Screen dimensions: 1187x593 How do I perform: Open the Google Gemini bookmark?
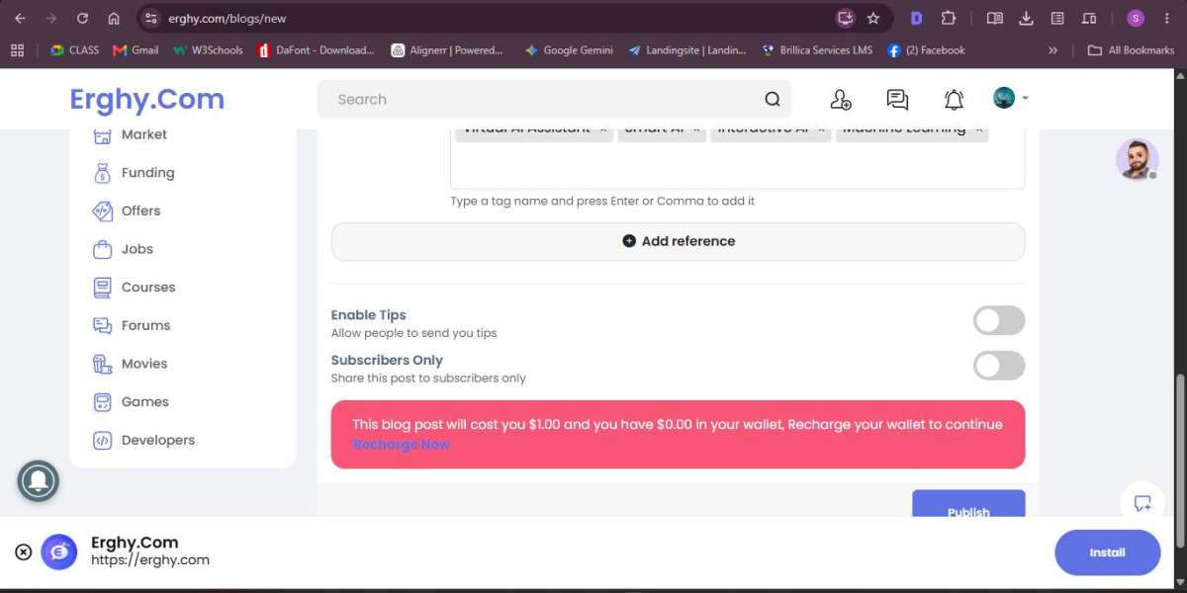click(569, 50)
